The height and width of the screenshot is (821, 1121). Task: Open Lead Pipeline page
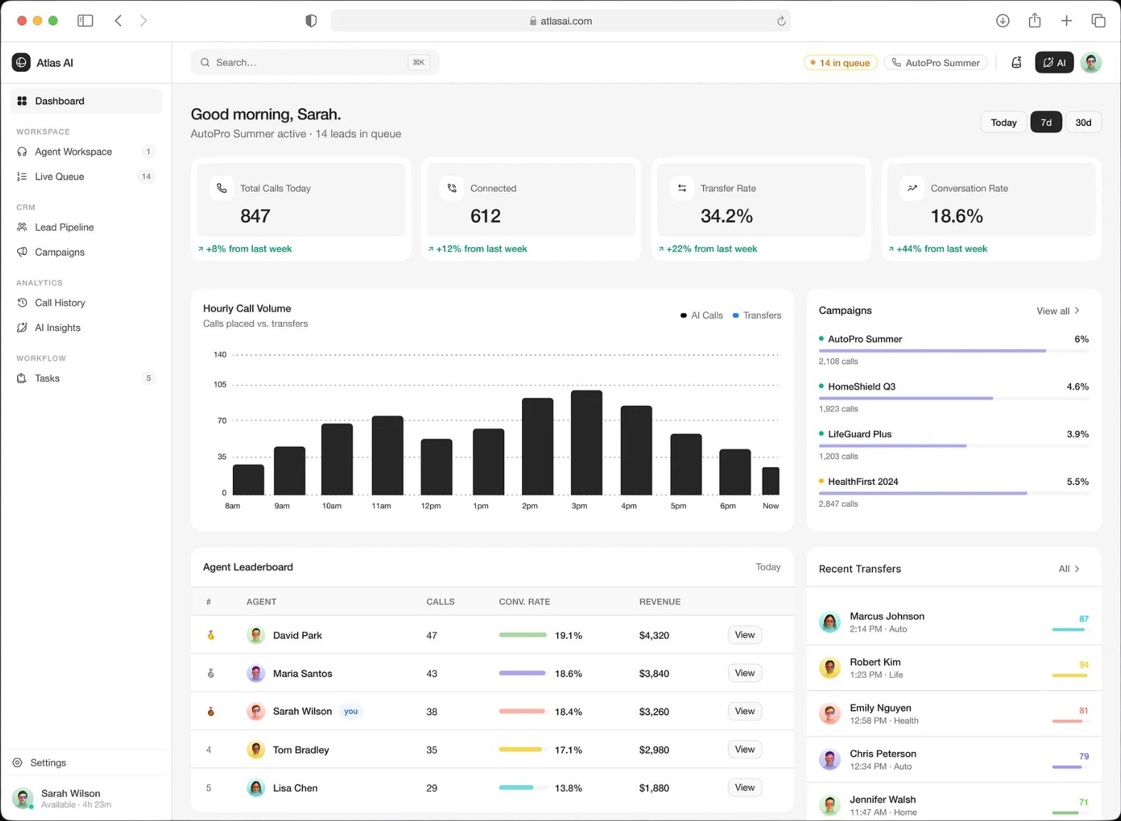click(x=86, y=227)
